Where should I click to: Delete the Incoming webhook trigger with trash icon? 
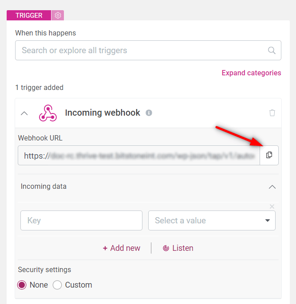coord(272,113)
